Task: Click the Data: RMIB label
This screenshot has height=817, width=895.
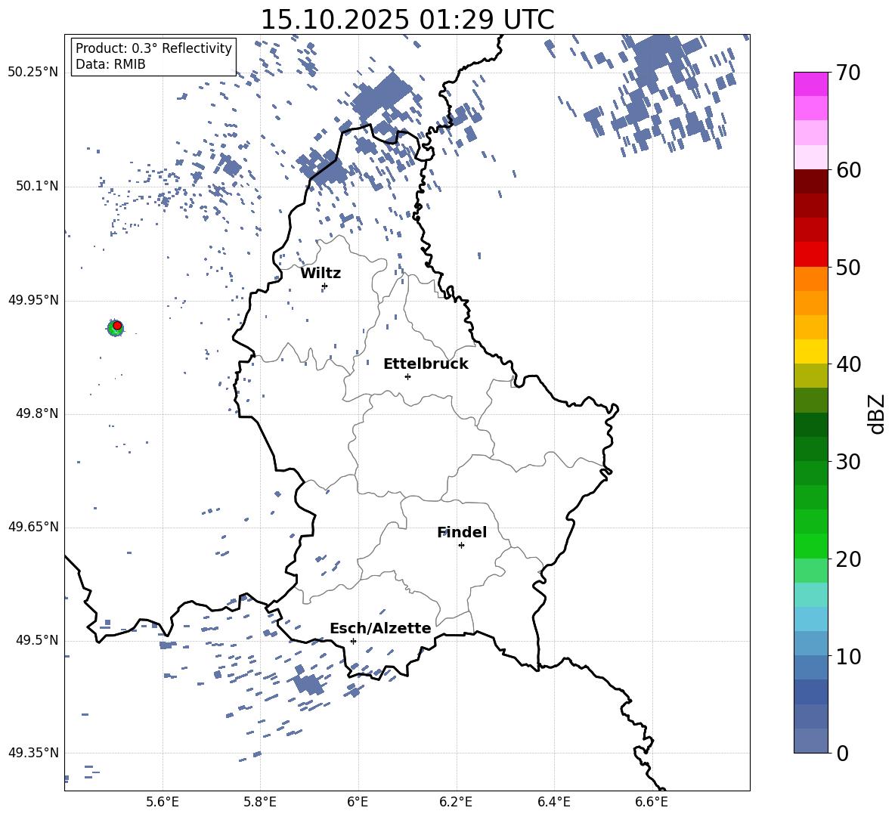Action: point(110,64)
